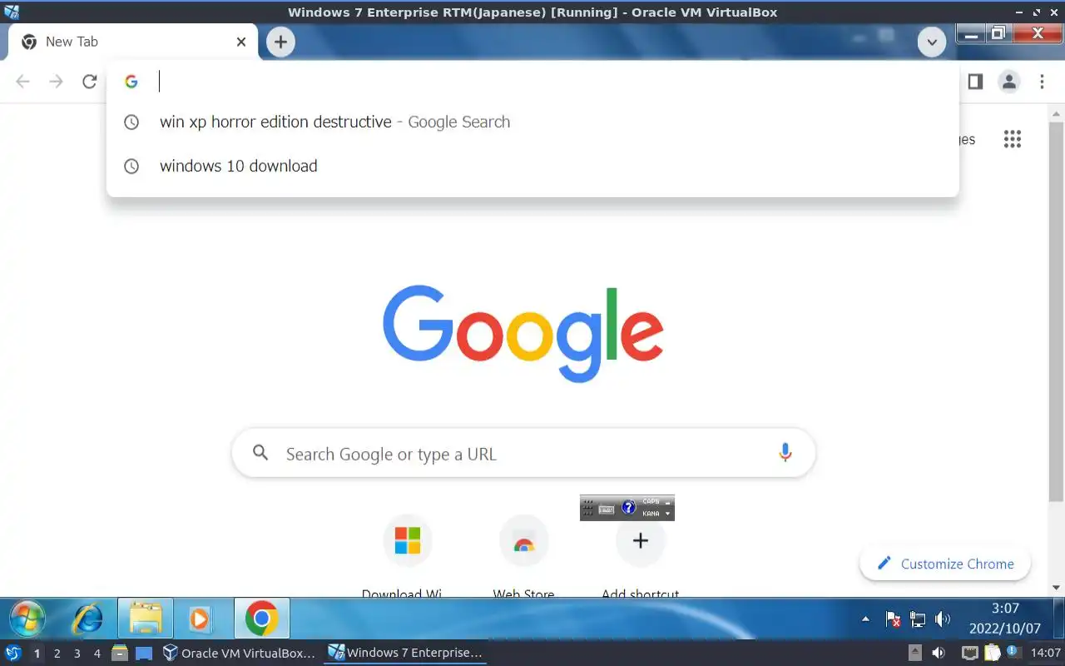Open the Windows 7 volume tray icon
This screenshot has height=666, width=1065.
pos(942,619)
